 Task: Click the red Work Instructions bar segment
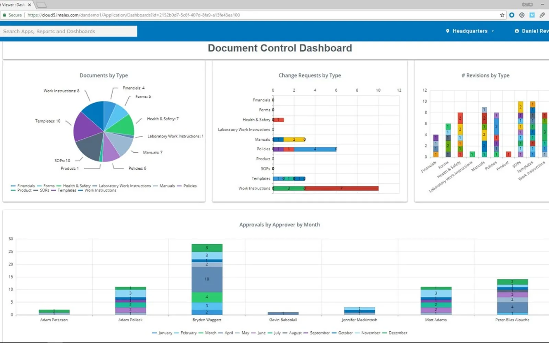[x=341, y=188]
